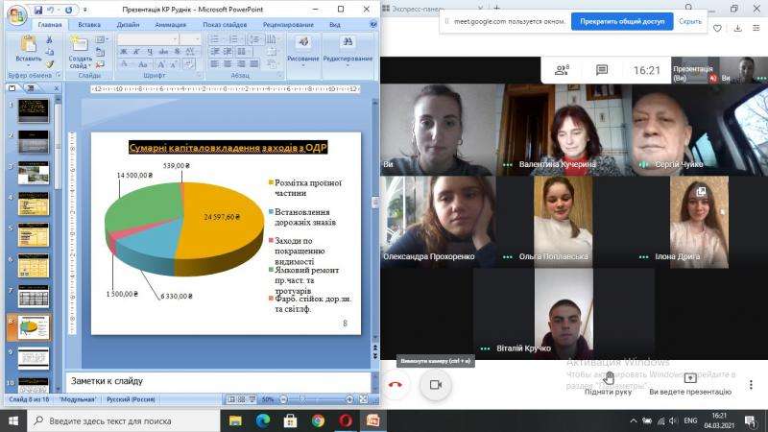
Task: Switch to the Вставка ribbon tab
Action: click(x=89, y=25)
